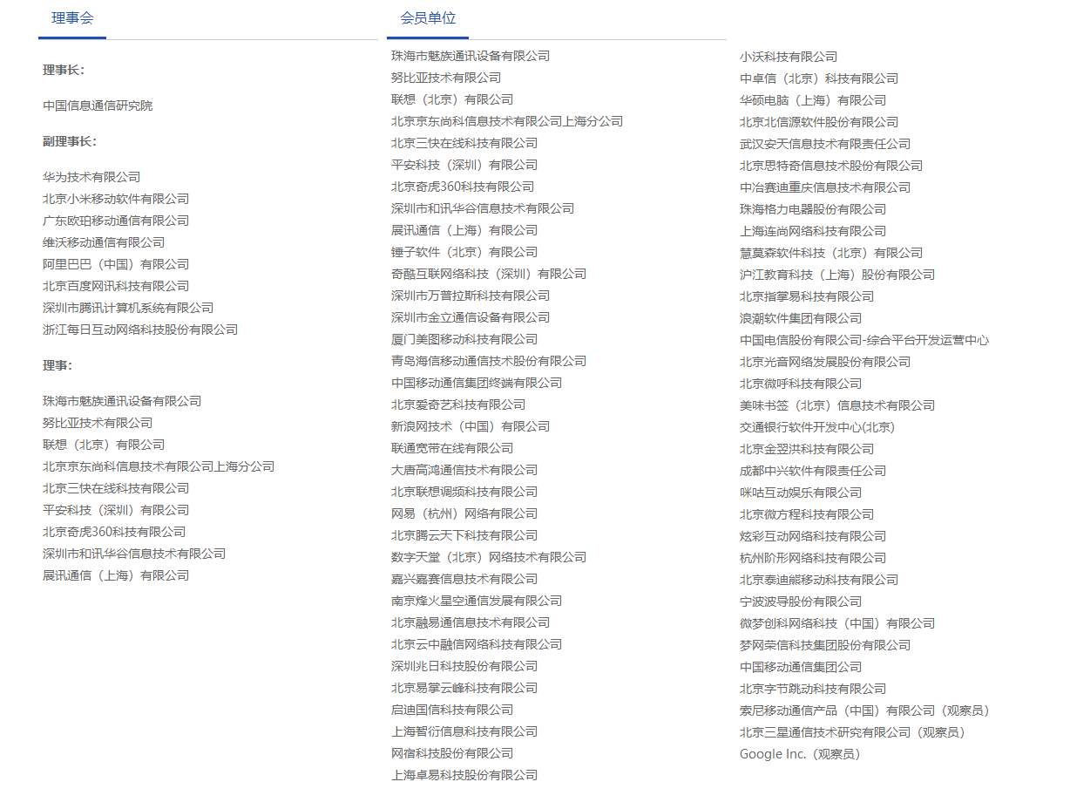
Task: Click 南京烽火星空通信发展有限公司
Action: click(477, 601)
